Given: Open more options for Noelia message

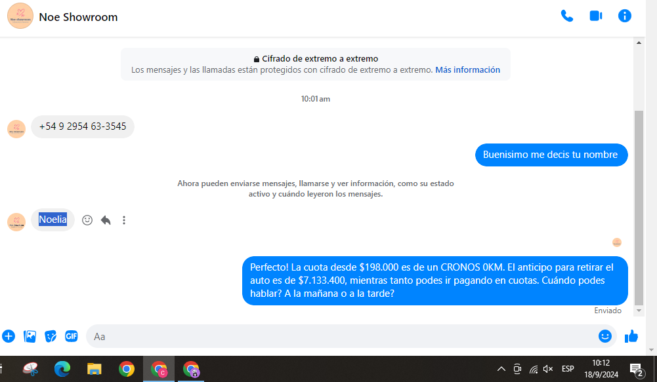Looking at the screenshot, I should 124,220.
